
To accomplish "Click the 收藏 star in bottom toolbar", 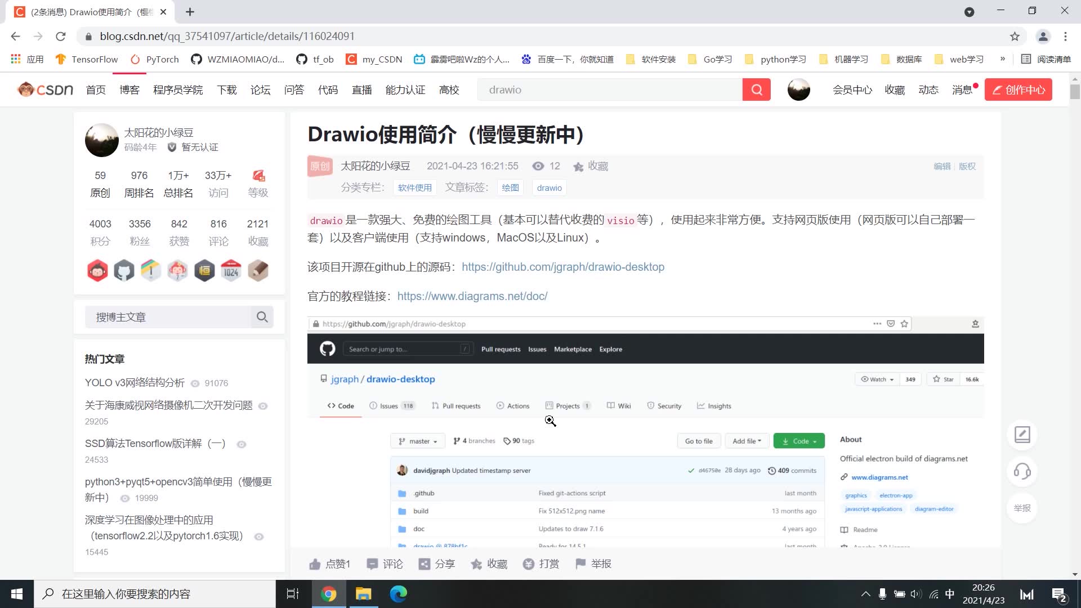I will tap(476, 564).
